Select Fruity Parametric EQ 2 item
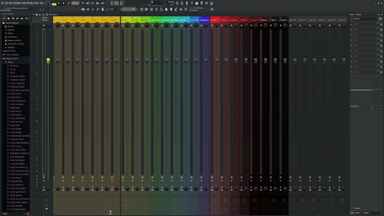Viewport: 384px width, 216px height. click(19, 171)
